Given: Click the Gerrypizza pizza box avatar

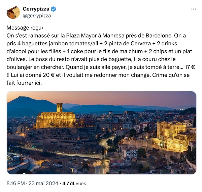Looking at the screenshot, I should [13, 12].
